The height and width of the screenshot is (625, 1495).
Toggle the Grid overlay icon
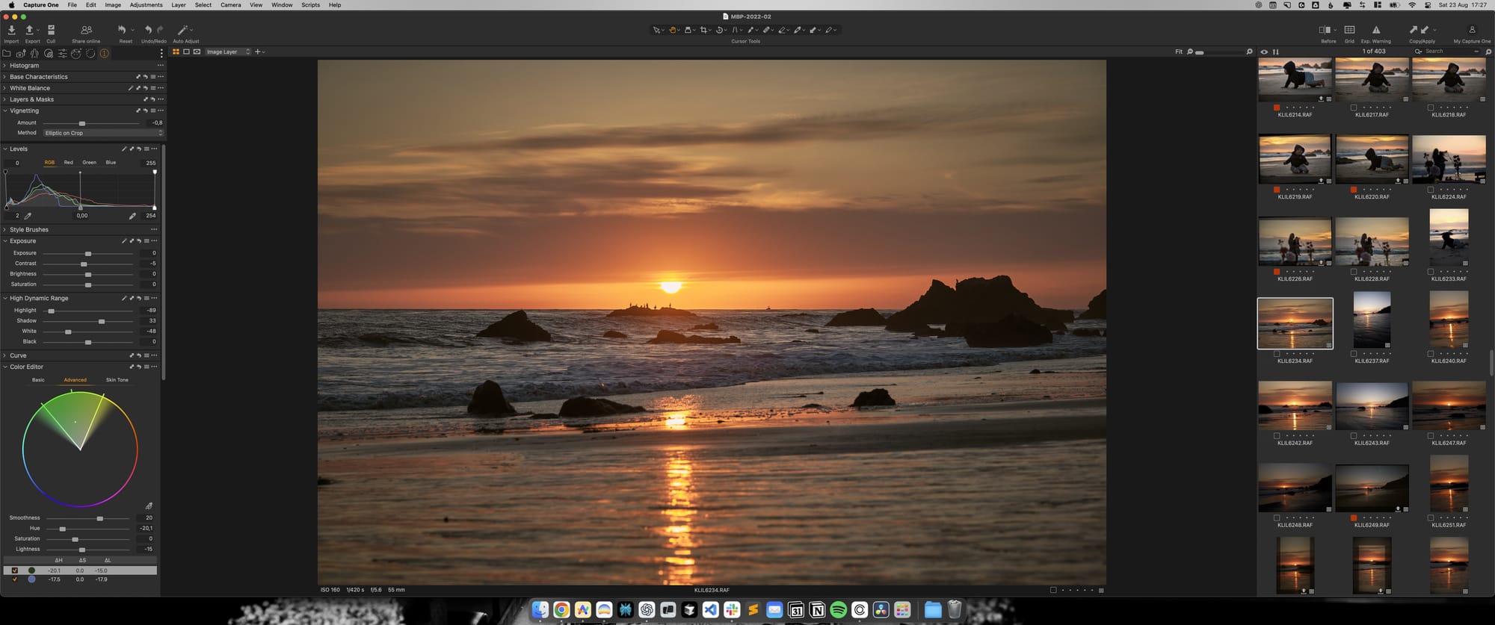click(x=1349, y=30)
